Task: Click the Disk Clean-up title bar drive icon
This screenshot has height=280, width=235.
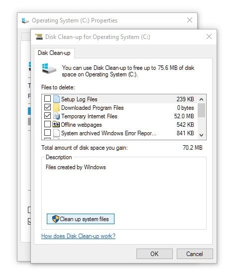Action: (x=39, y=37)
